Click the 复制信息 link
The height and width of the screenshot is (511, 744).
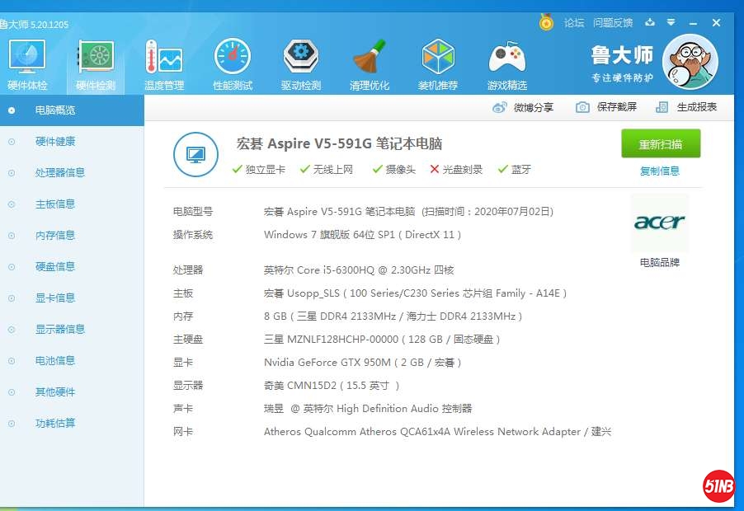tap(660, 171)
